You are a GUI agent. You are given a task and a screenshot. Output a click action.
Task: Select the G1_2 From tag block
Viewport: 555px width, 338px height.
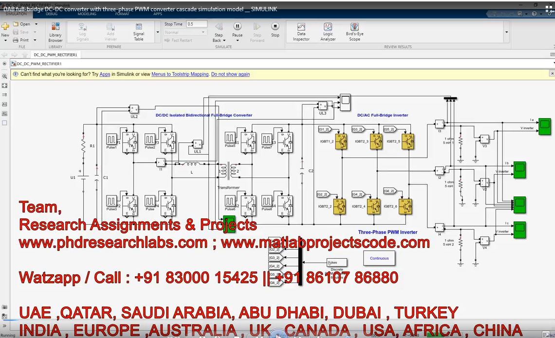(325, 129)
